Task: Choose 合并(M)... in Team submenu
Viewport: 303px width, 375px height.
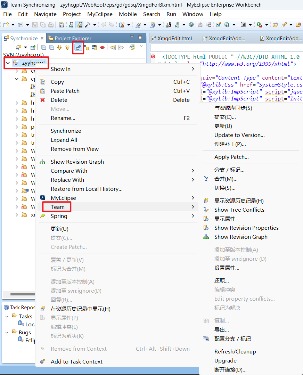Action: 251,179
